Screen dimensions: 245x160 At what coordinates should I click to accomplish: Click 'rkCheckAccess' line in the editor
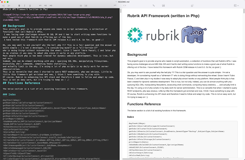click(20, 127)
